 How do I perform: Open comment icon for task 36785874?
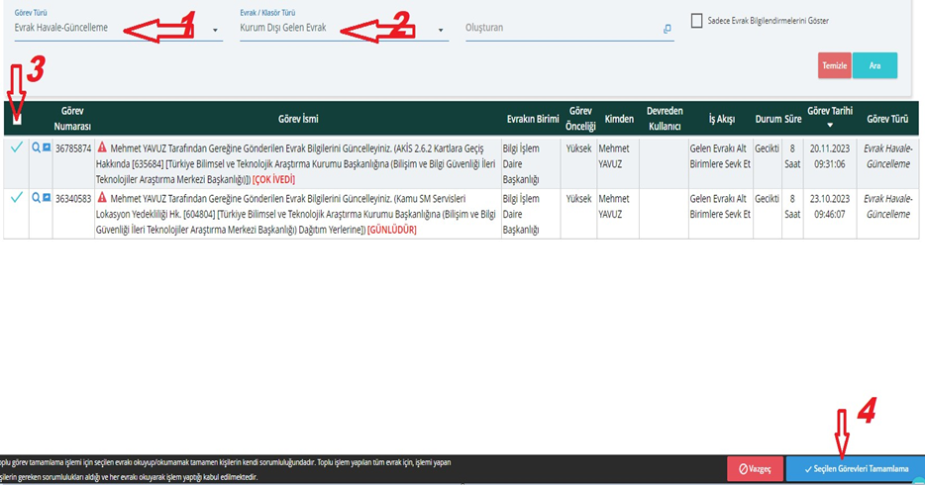click(x=47, y=147)
